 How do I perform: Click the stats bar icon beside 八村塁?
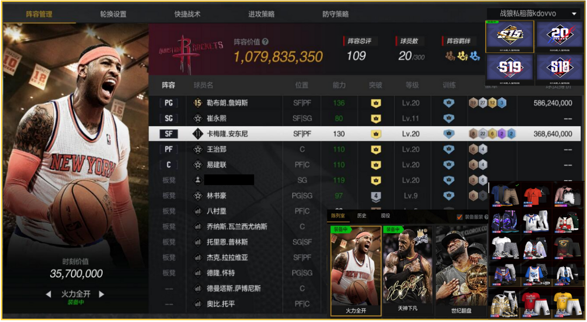point(198,211)
